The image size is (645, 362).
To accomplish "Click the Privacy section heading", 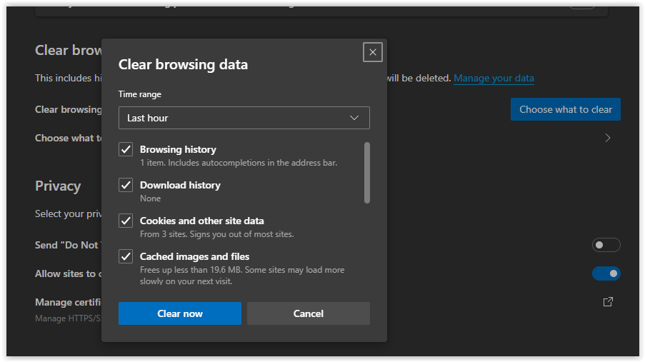I will click(x=58, y=186).
